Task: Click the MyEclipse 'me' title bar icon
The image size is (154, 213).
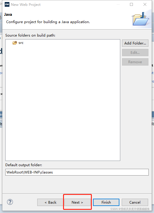Action: [x=7, y=4]
